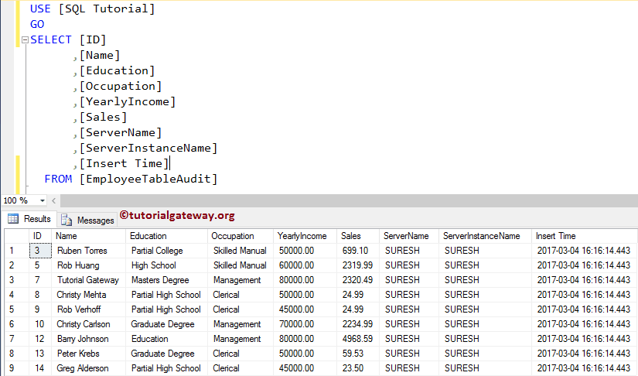The image size is (638, 376).
Task: Click Rob Huang's High School cell
Action: 166,265
